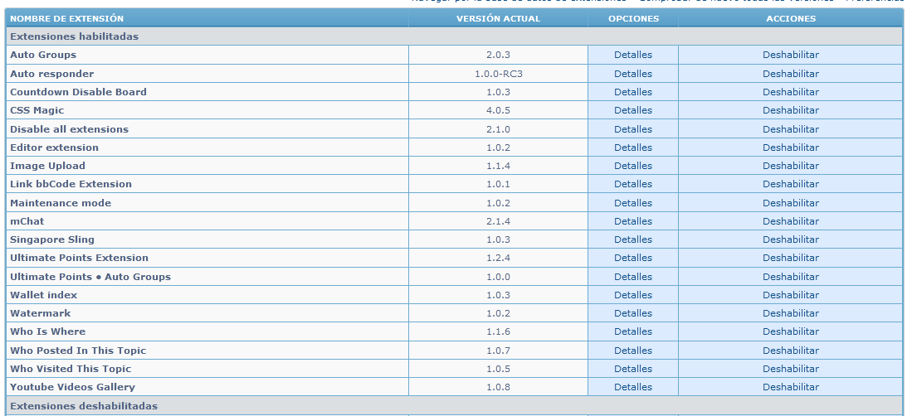Click the version 1.0.0-RC3 cell
The image size is (912, 416).
498,74
